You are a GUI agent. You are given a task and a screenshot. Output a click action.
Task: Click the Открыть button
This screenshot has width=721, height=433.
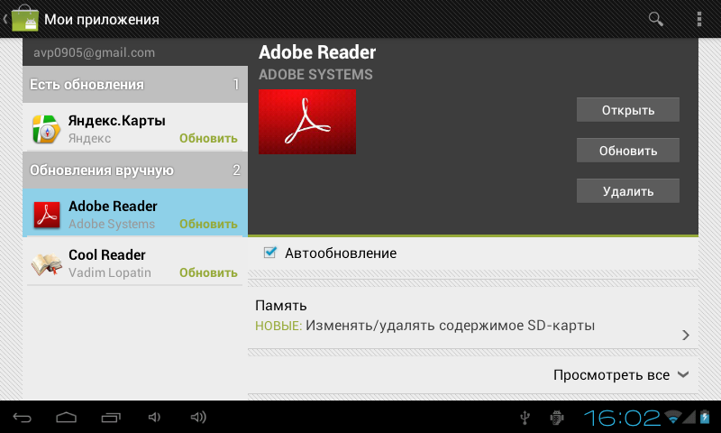627,110
